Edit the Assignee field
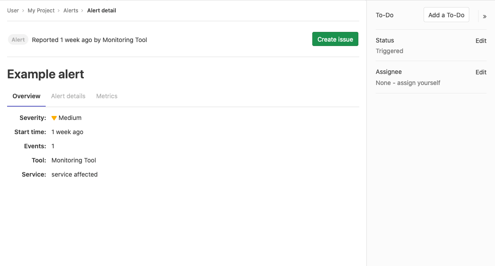The height and width of the screenshot is (266, 495). click(x=481, y=72)
